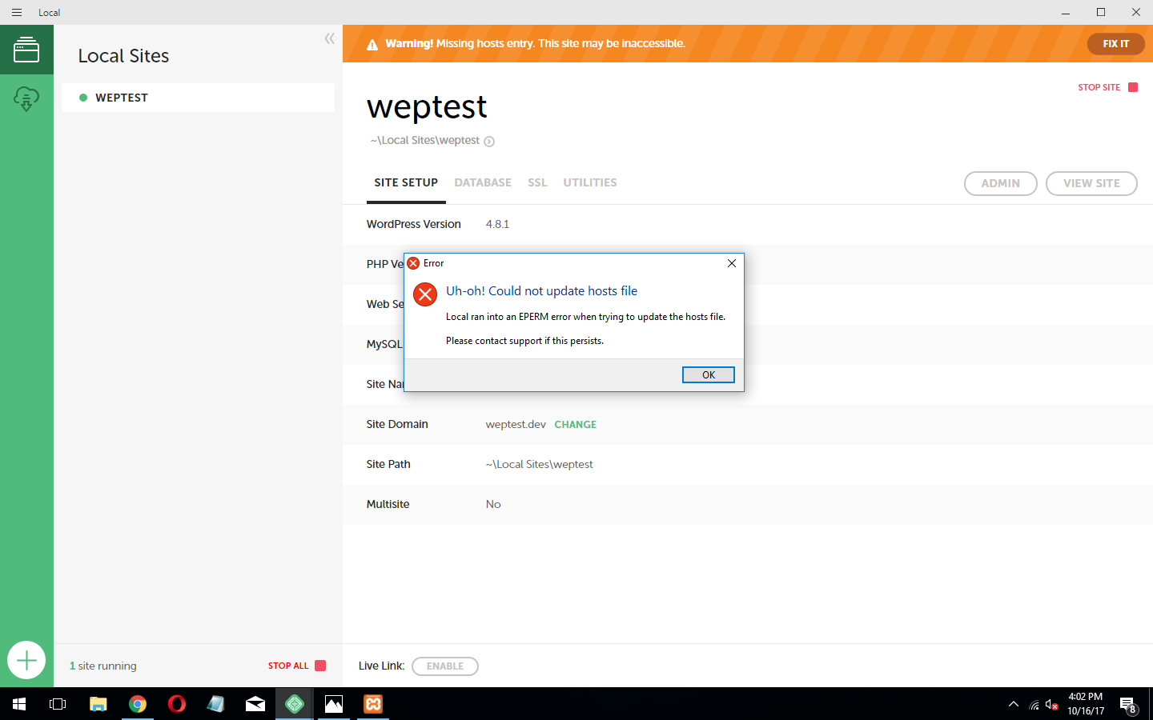Click the Local app icon on the taskbar
Screen dimensions: 1153x720
(x=295, y=704)
